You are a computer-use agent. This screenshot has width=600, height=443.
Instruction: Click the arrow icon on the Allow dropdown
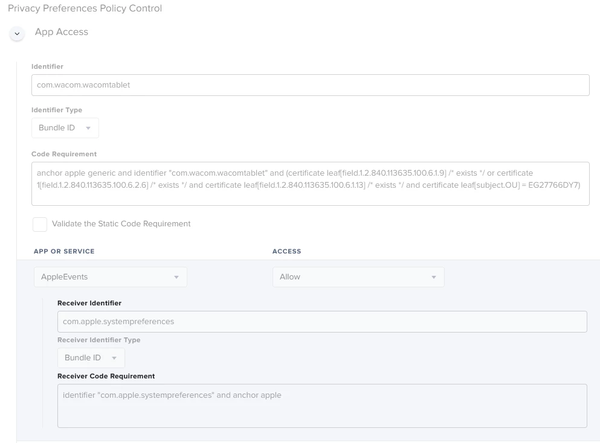pos(434,277)
